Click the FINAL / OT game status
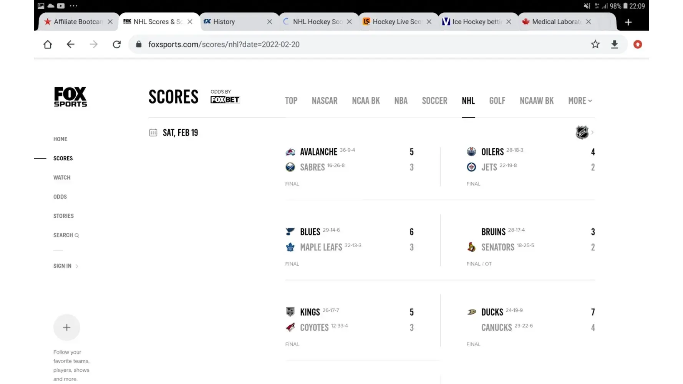 (479, 264)
